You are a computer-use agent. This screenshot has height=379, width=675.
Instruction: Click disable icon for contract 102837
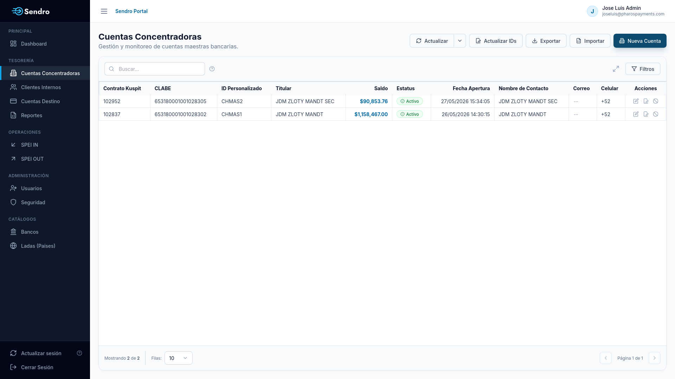pyautogui.click(x=656, y=114)
